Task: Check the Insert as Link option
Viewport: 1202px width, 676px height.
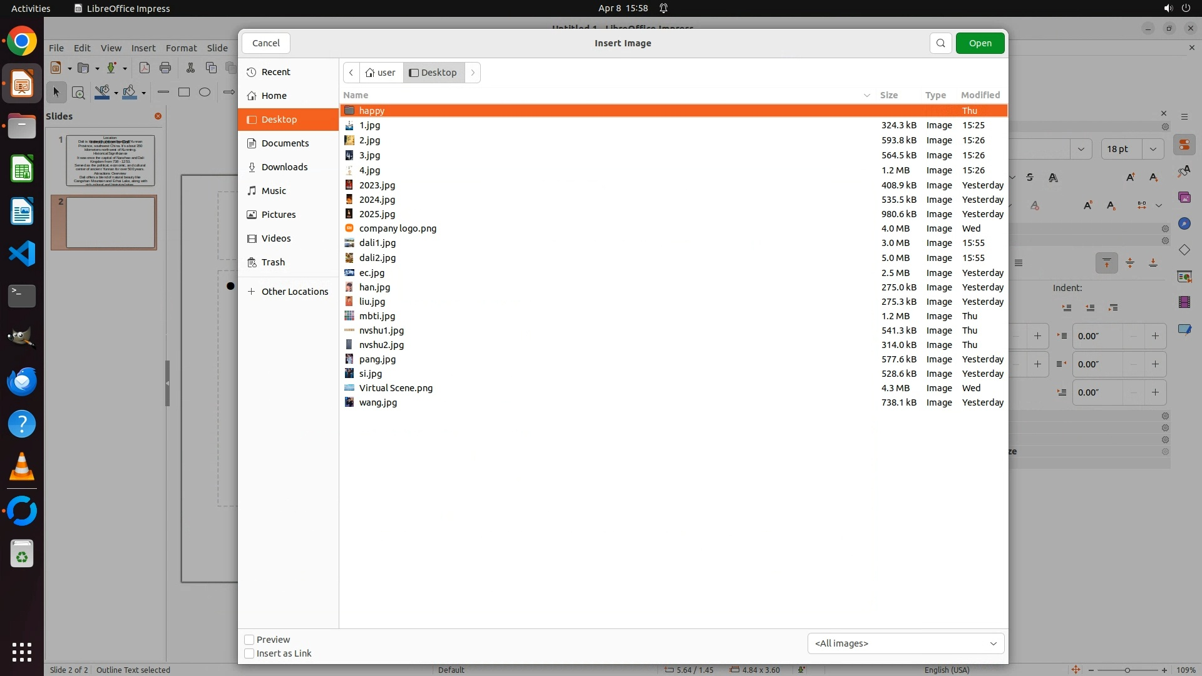Action: point(249,653)
